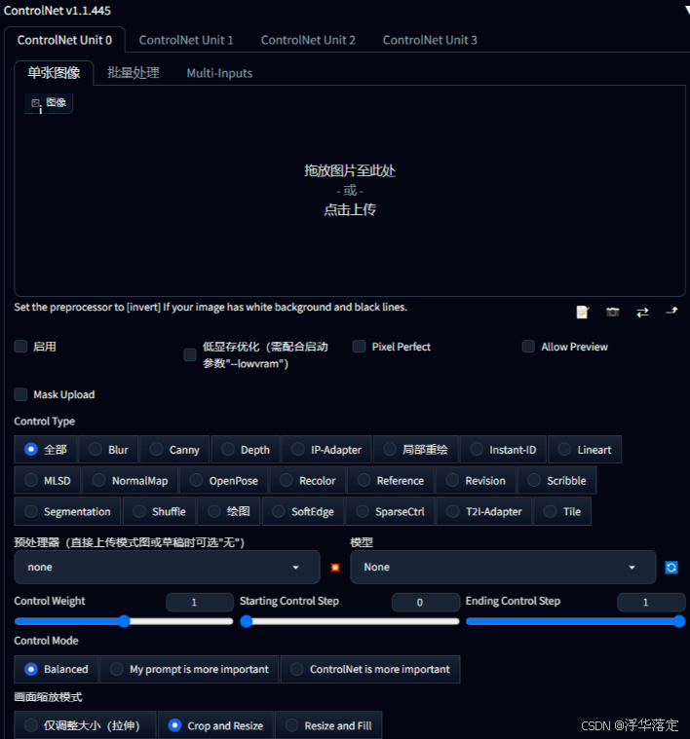Image resolution: width=690 pixels, height=739 pixels.
Task: Run preprocessor with the red explosion icon
Action: [335, 567]
